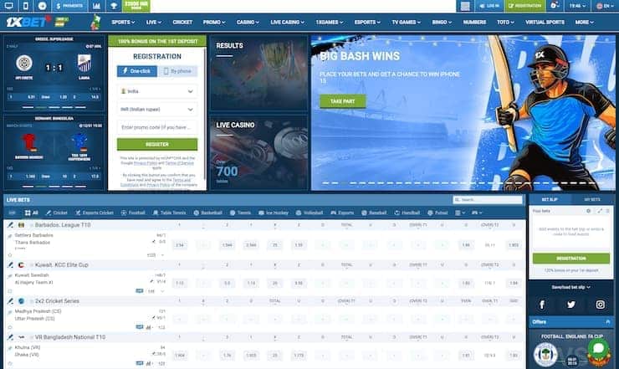The height and width of the screenshot is (369, 619).
Task: Filter live bets by Handball
Action: point(407,213)
